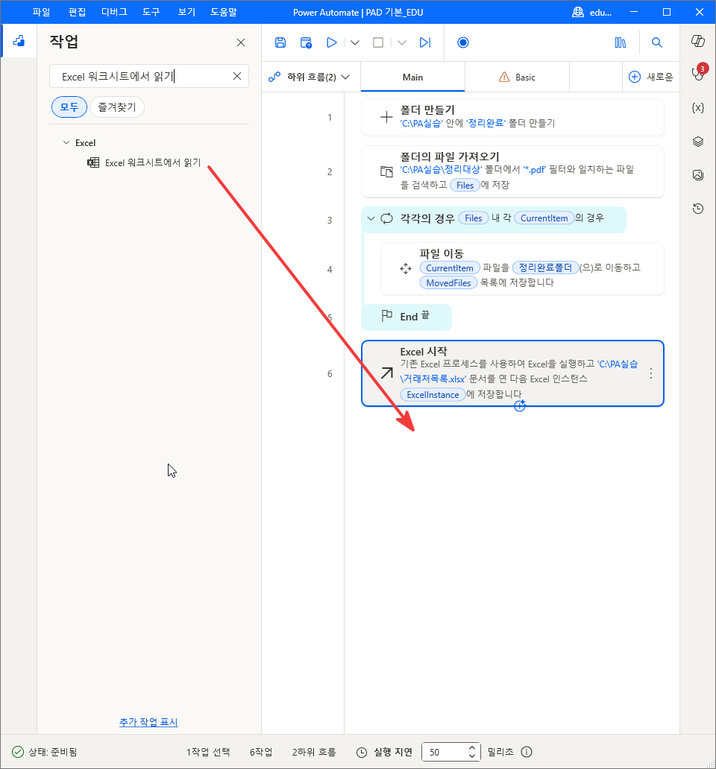Open flow checker icon with badge 3
This screenshot has width=716, height=769.
(x=698, y=73)
